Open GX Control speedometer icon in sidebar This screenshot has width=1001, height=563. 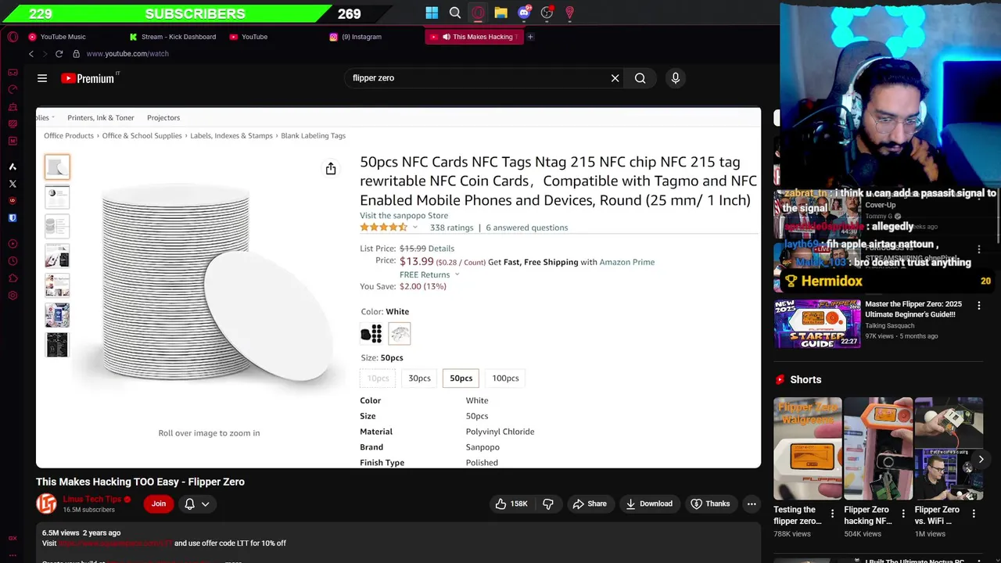13,89
